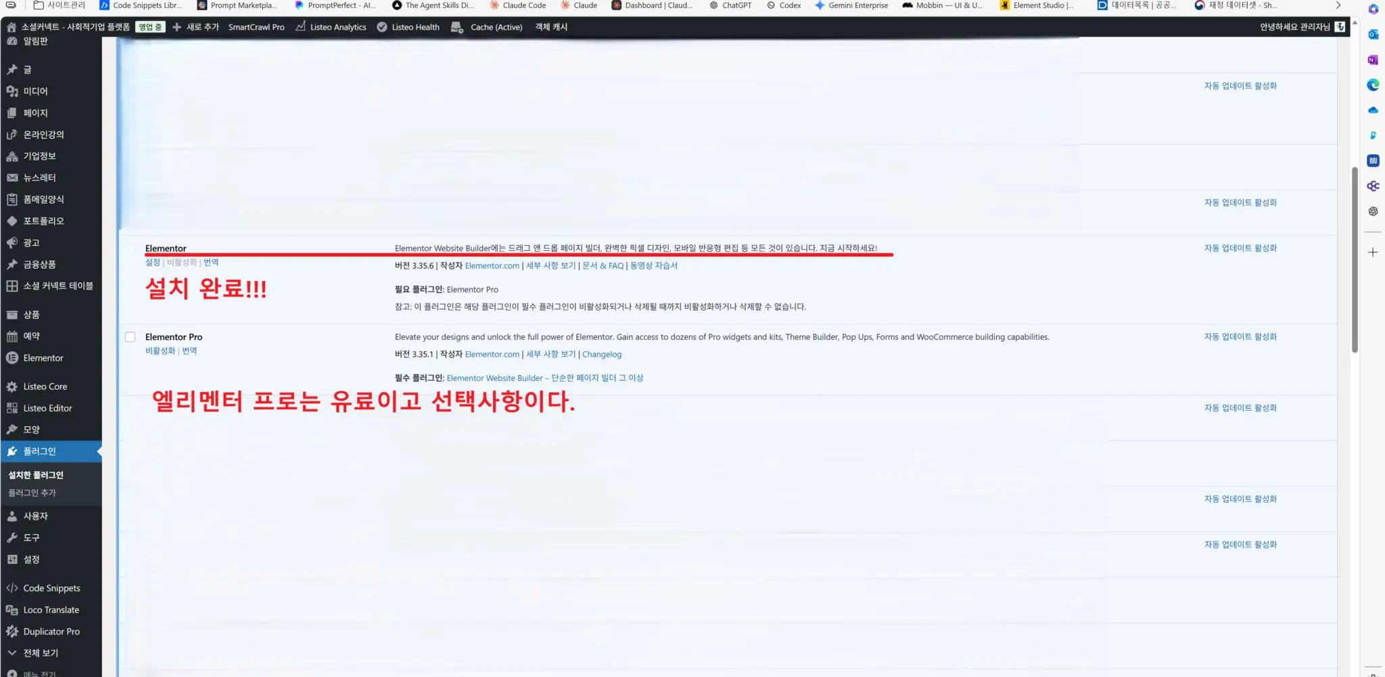Screen dimensions: 1385x677
Task: Click the Code Snippets icon in sidebar
Action: point(11,588)
